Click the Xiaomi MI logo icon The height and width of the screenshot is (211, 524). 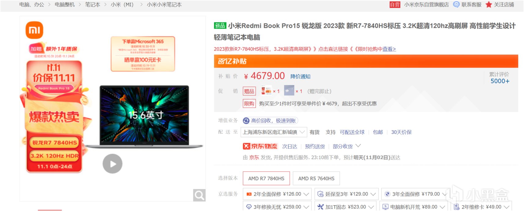pyautogui.click(x=34, y=30)
